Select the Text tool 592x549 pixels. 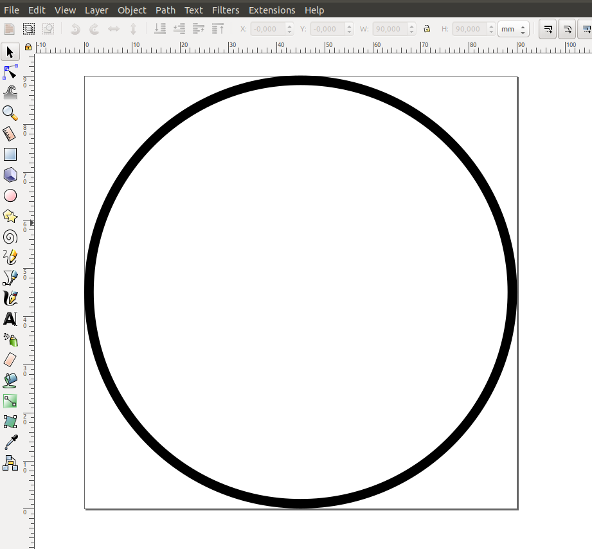pyautogui.click(x=10, y=319)
